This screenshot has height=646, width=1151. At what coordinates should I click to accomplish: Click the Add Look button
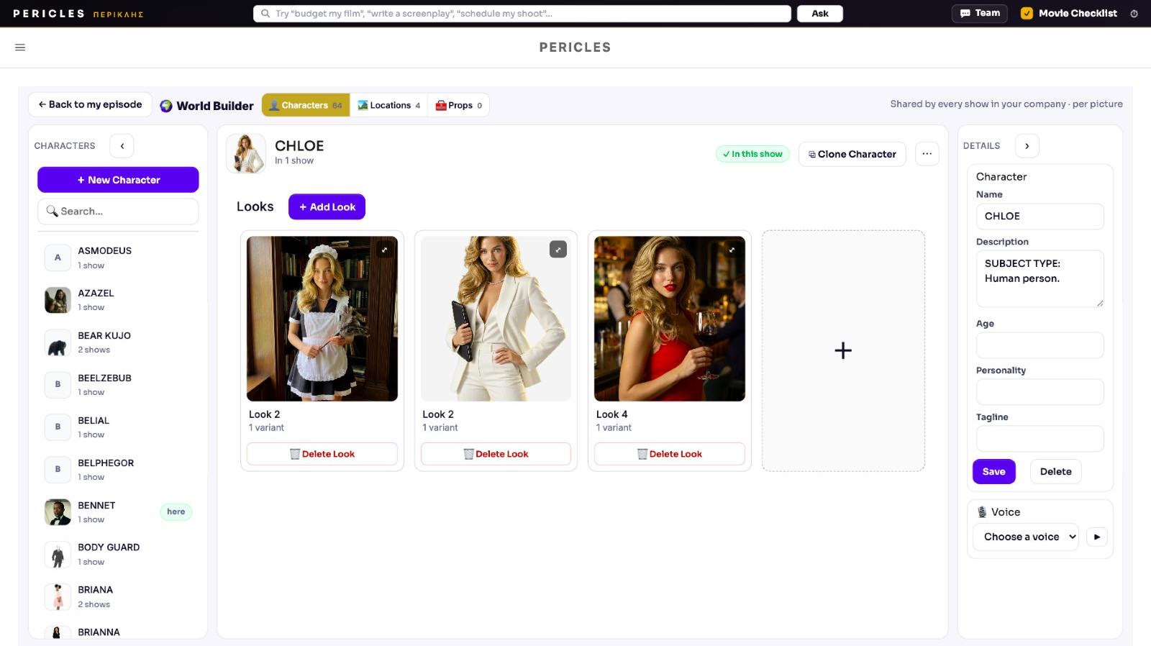(x=327, y=207)
